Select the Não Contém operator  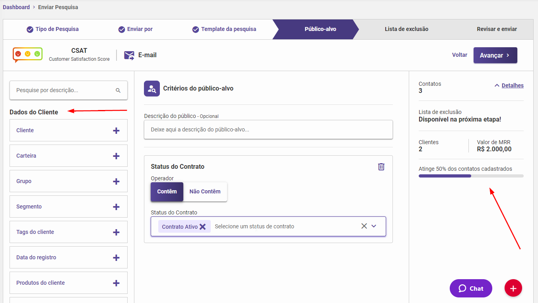point(205,192)
